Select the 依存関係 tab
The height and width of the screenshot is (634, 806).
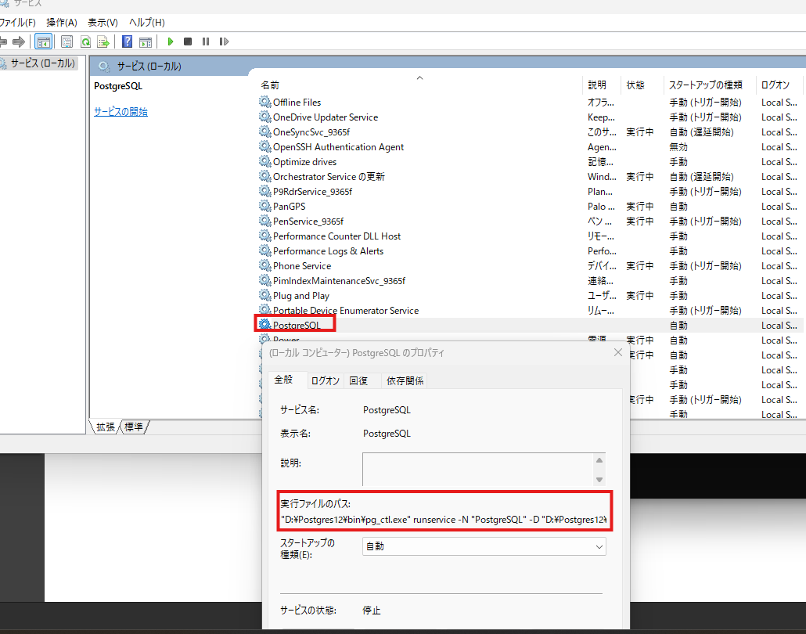pyautogui.click(x=405, y=380)
